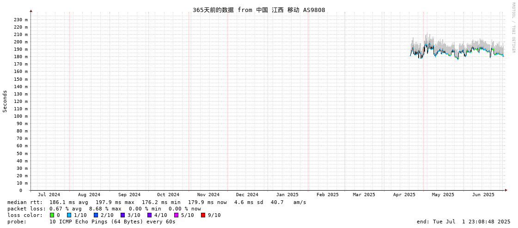Click the blue 2/10 loss swatch
This screenshot has width=518, height=228.
click(x=96, y=215)
